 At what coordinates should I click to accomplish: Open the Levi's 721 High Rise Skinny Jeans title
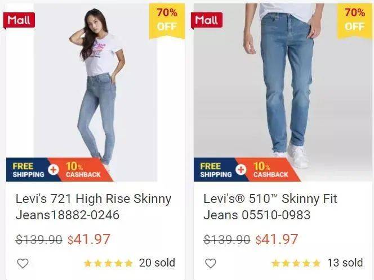click(x=93, y=207)
